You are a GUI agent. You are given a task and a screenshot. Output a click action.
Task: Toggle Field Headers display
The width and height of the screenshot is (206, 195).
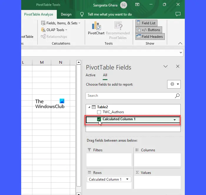(150, 37)
